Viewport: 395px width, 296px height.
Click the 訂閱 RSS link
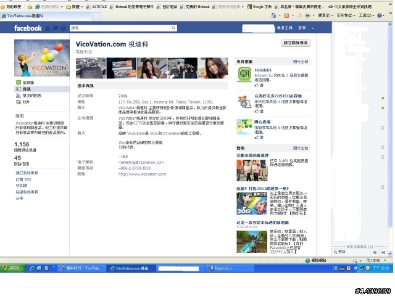point(23,179)
